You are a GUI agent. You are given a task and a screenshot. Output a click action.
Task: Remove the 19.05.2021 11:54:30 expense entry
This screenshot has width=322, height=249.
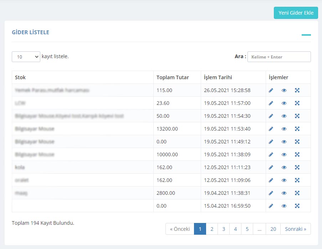pyautogui.click(x=297, y=116)
